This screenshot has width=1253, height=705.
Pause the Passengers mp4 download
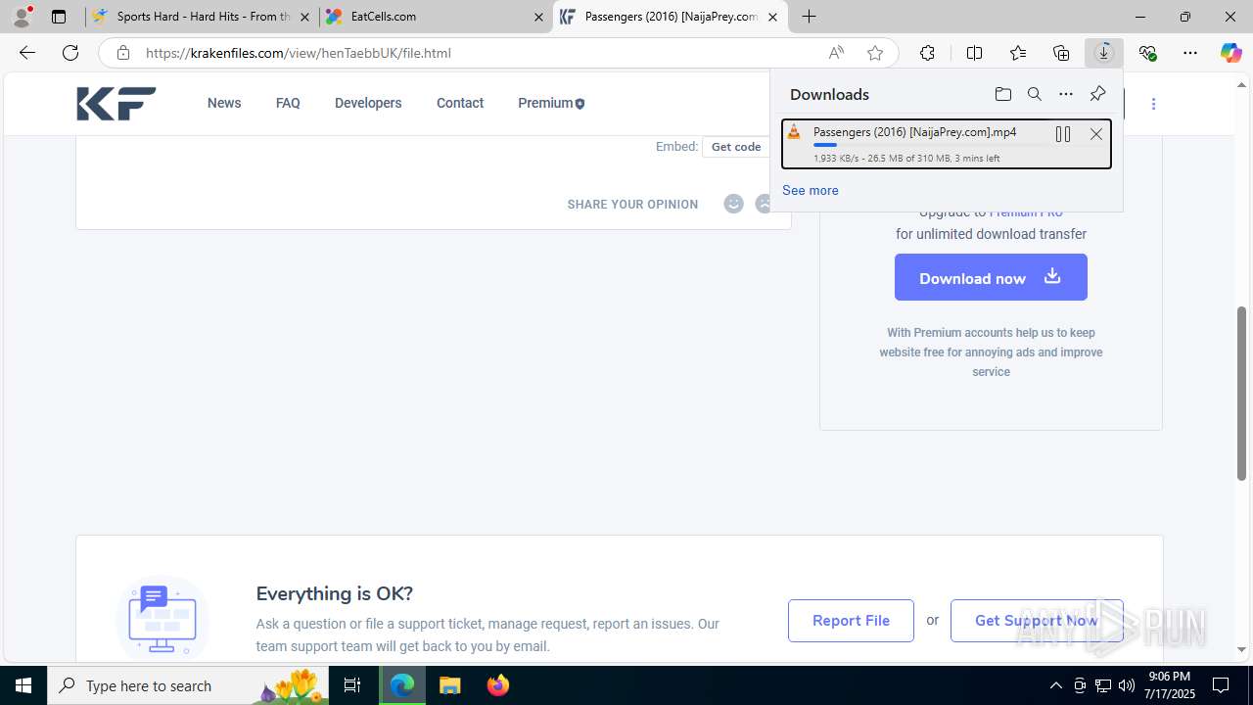(1063, 134)
